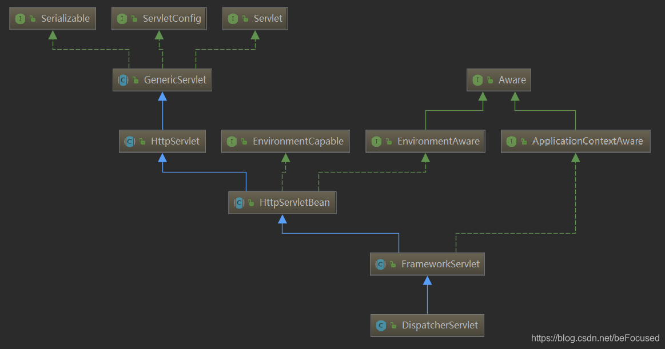Click the green lock icon beside DispatcherServlet
Viewport: 665px width, 349px height.
tap(393, 326)
